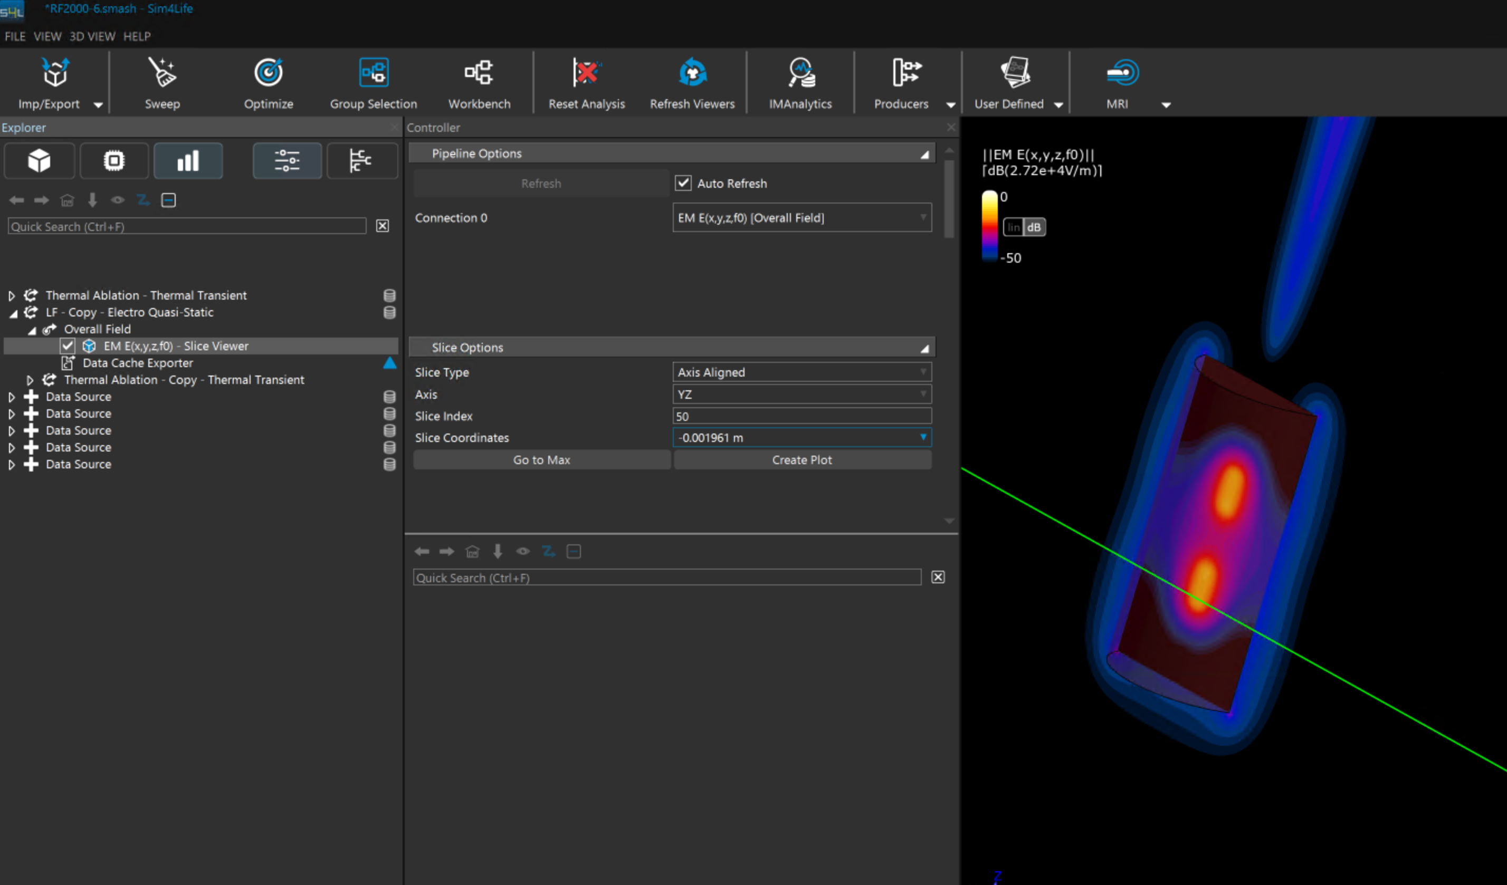Switch to the Analysis bar-chart tab icon
Screen dimensions: 1507x885
[188, 161]
